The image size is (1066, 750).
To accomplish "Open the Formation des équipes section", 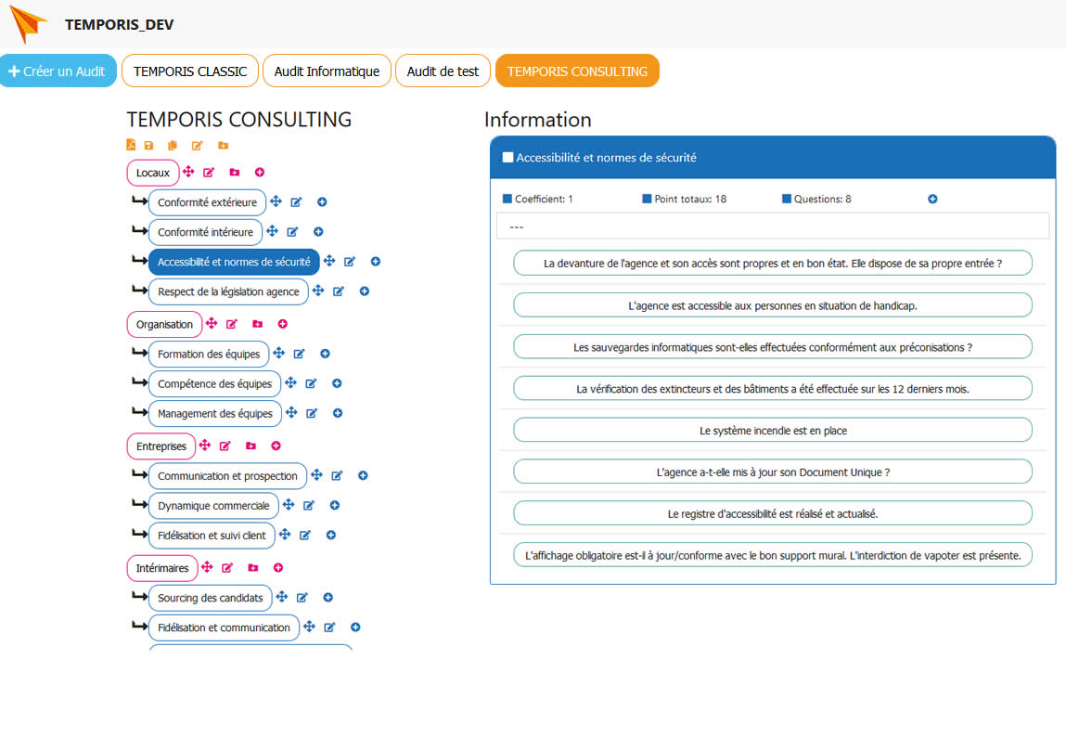I will [209, 354].
